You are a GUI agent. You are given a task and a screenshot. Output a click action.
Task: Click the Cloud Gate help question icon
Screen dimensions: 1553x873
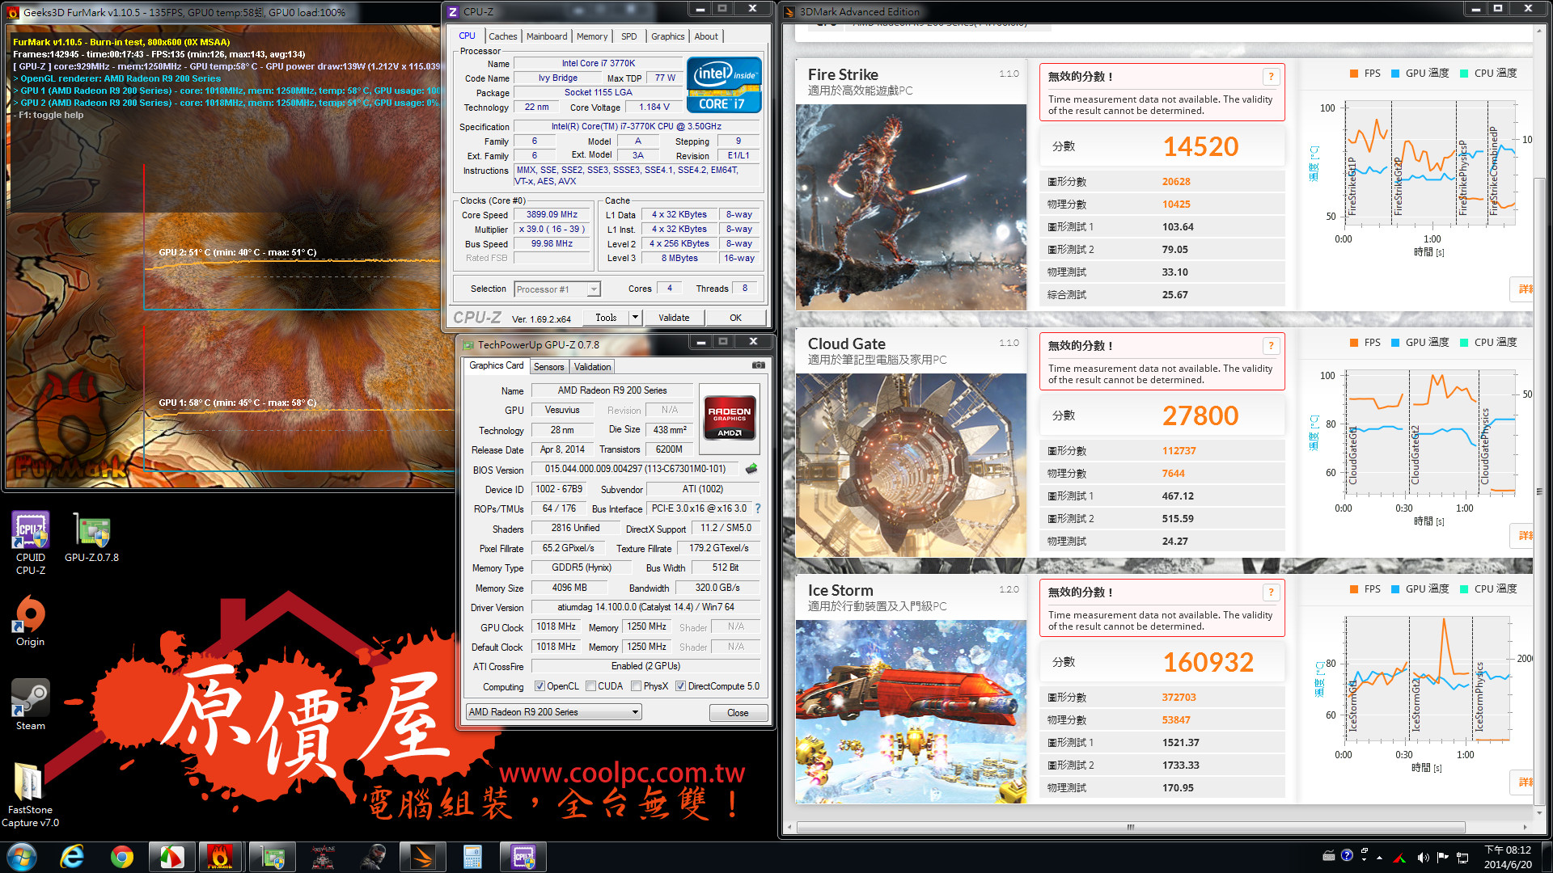[x=1271, y=346]
